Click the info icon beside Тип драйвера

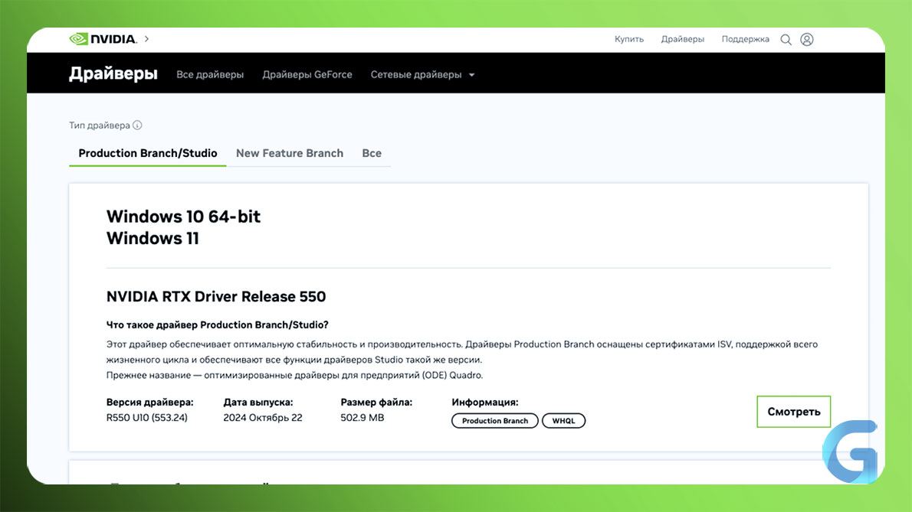[x=137, y=125]
